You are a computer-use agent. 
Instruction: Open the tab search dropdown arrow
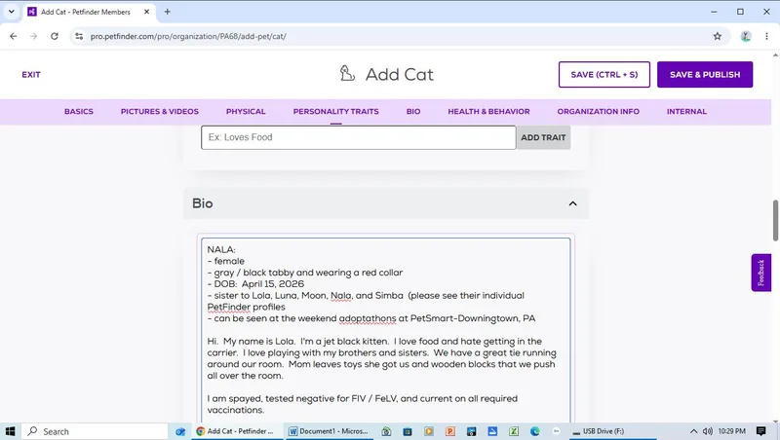(11, 12)
